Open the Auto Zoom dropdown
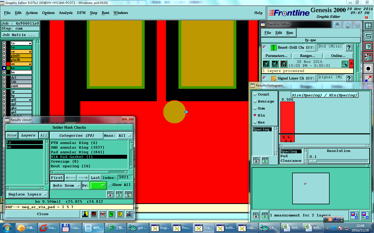This screenshot has height=233, width=374. (66, 185)
